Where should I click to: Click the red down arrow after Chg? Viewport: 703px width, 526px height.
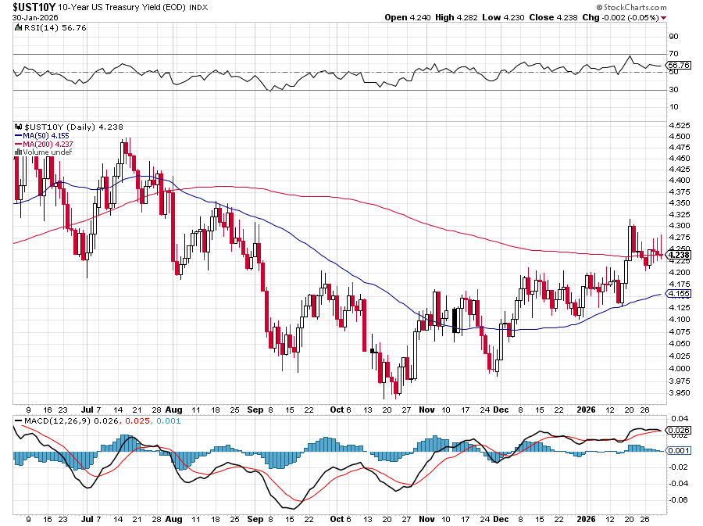click(x=664, y=17)
